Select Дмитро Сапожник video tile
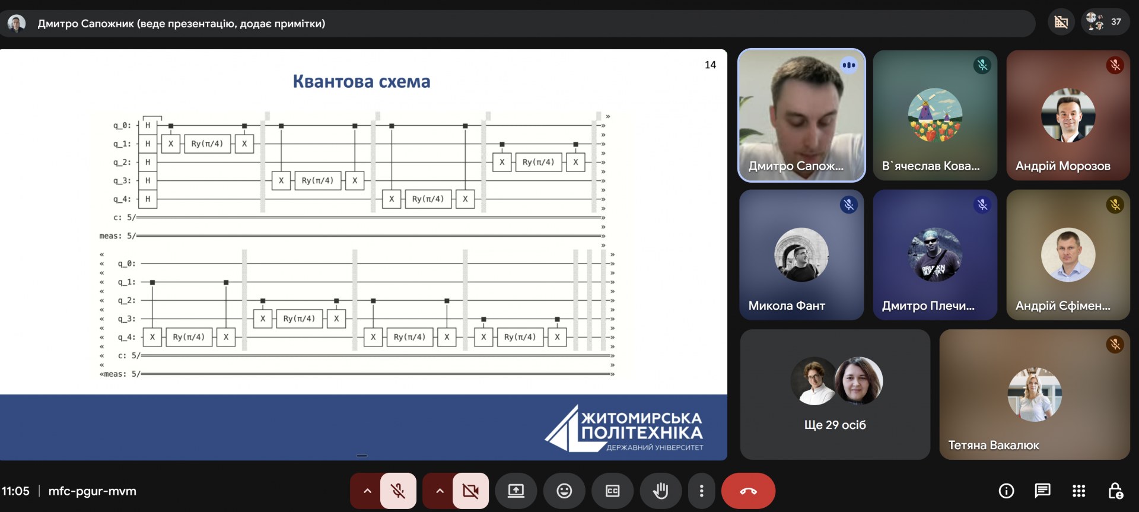 pos(801,115)
